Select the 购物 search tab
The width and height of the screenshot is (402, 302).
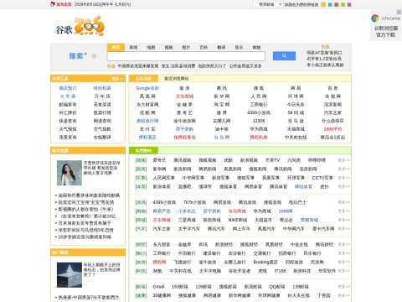pyautogui.click(x=256, y=48)
